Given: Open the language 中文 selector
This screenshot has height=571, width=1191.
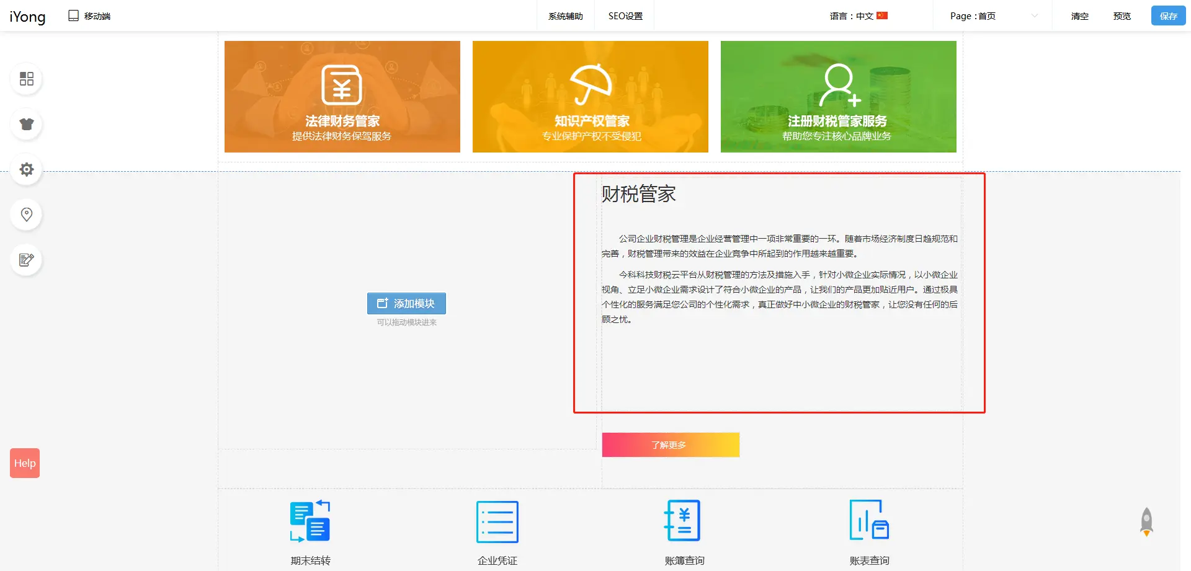Looking at the screenshot, I should point(859,16).
